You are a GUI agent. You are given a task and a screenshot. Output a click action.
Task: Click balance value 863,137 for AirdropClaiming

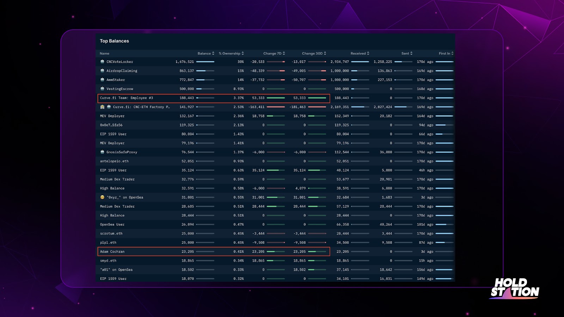click(187, 71)
